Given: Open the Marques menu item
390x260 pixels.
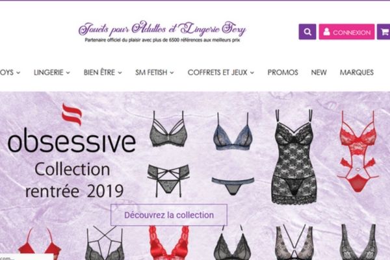Looking at the screenshot, I should click(357, 72).
